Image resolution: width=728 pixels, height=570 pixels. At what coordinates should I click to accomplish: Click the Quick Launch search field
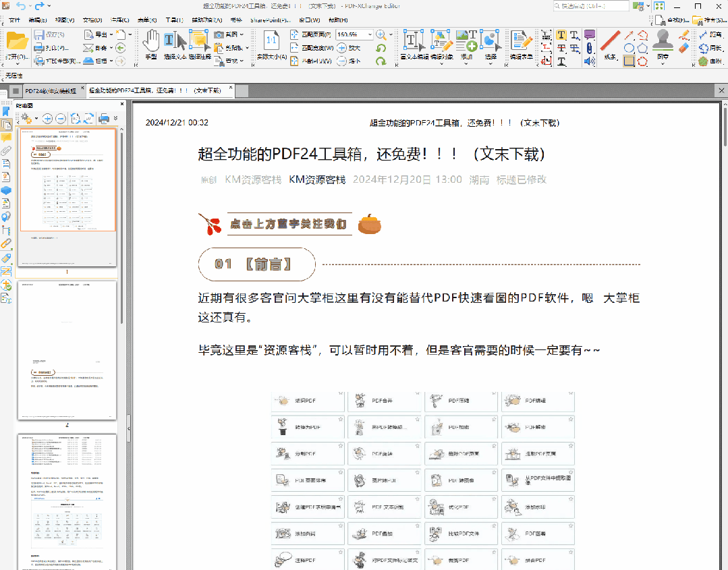pos(591,6)
